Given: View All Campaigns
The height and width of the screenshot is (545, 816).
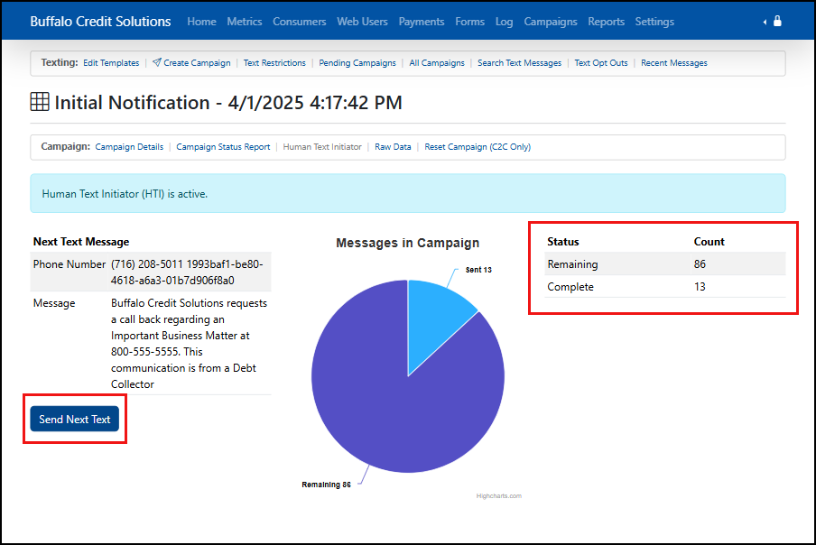Looking at the screenshot, I should (x=437, y=63).
